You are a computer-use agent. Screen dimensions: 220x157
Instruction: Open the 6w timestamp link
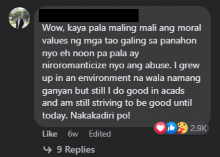click(73, 134)
